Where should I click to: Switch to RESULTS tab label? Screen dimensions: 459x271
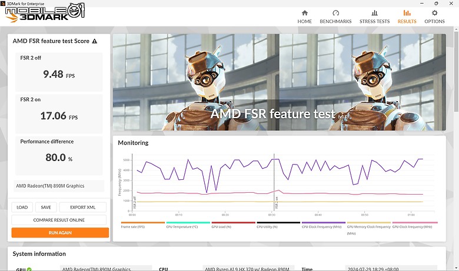(x=407, y=21)
